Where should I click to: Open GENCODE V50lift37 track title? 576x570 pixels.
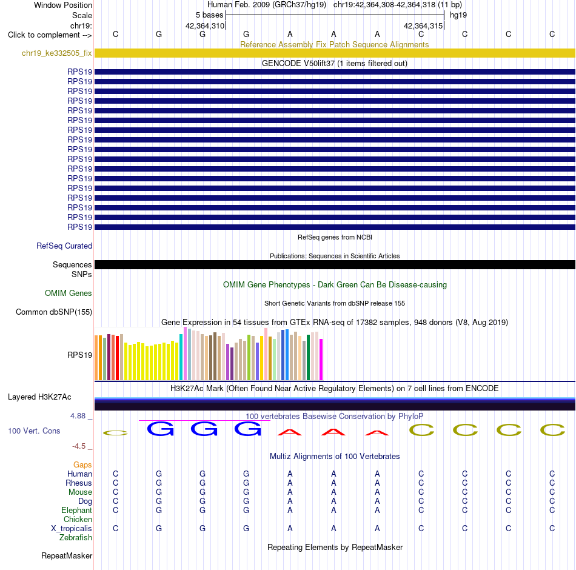tap(334, 63)
